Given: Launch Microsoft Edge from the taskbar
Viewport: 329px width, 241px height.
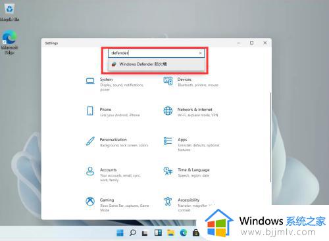Looking at the screenshot, I should coord(184,232).
